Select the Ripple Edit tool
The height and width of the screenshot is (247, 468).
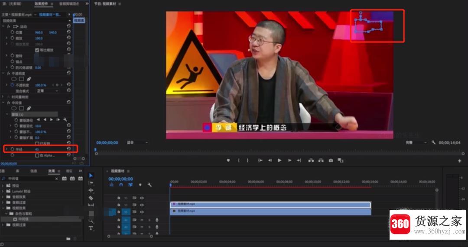91,190
